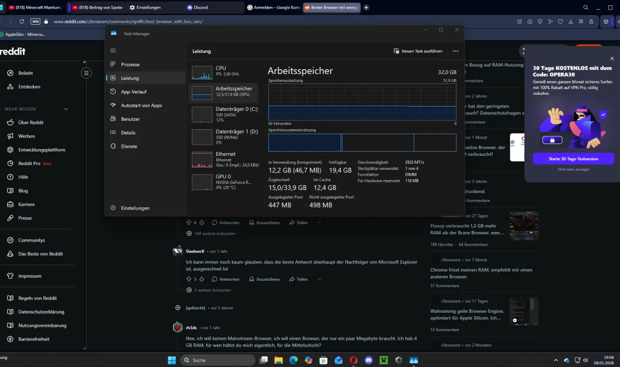The width and height of the screenshot is (620, 367).
Task: Open browser downloads icon in toolbar
Action: click(x=572, y=21)
